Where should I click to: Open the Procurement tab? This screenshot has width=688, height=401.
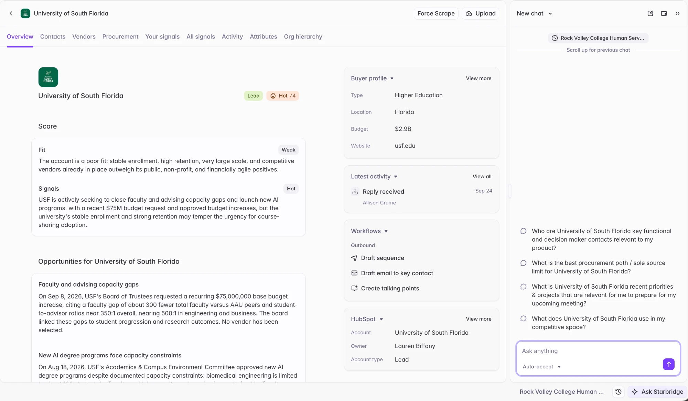[120, 36]
